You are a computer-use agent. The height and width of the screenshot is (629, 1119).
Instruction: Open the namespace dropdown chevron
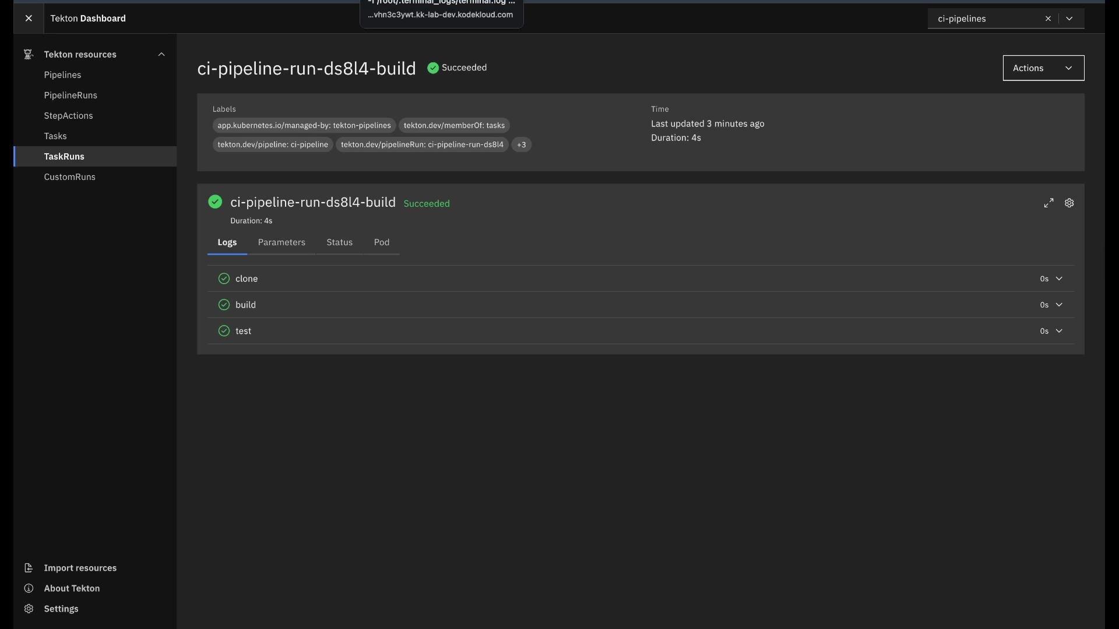pos(1069,19)
